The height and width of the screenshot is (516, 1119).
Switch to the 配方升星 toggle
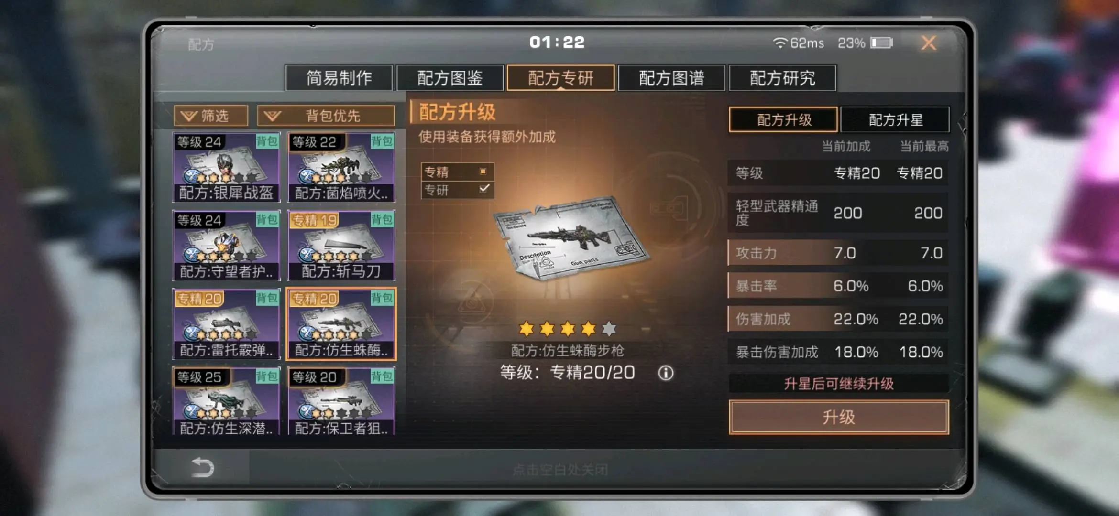[895, 119]
